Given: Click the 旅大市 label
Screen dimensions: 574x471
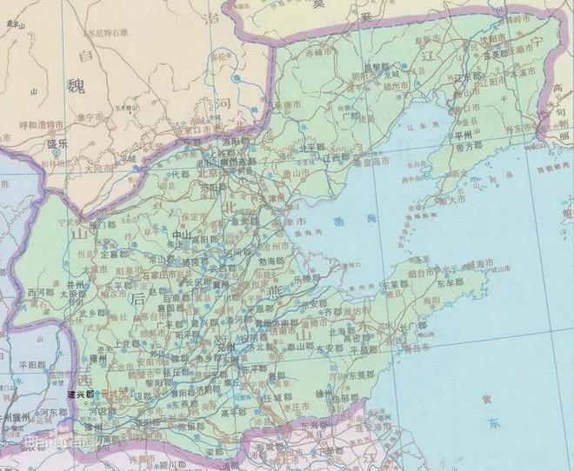Looking at the screenshot, I should point(452,199).
